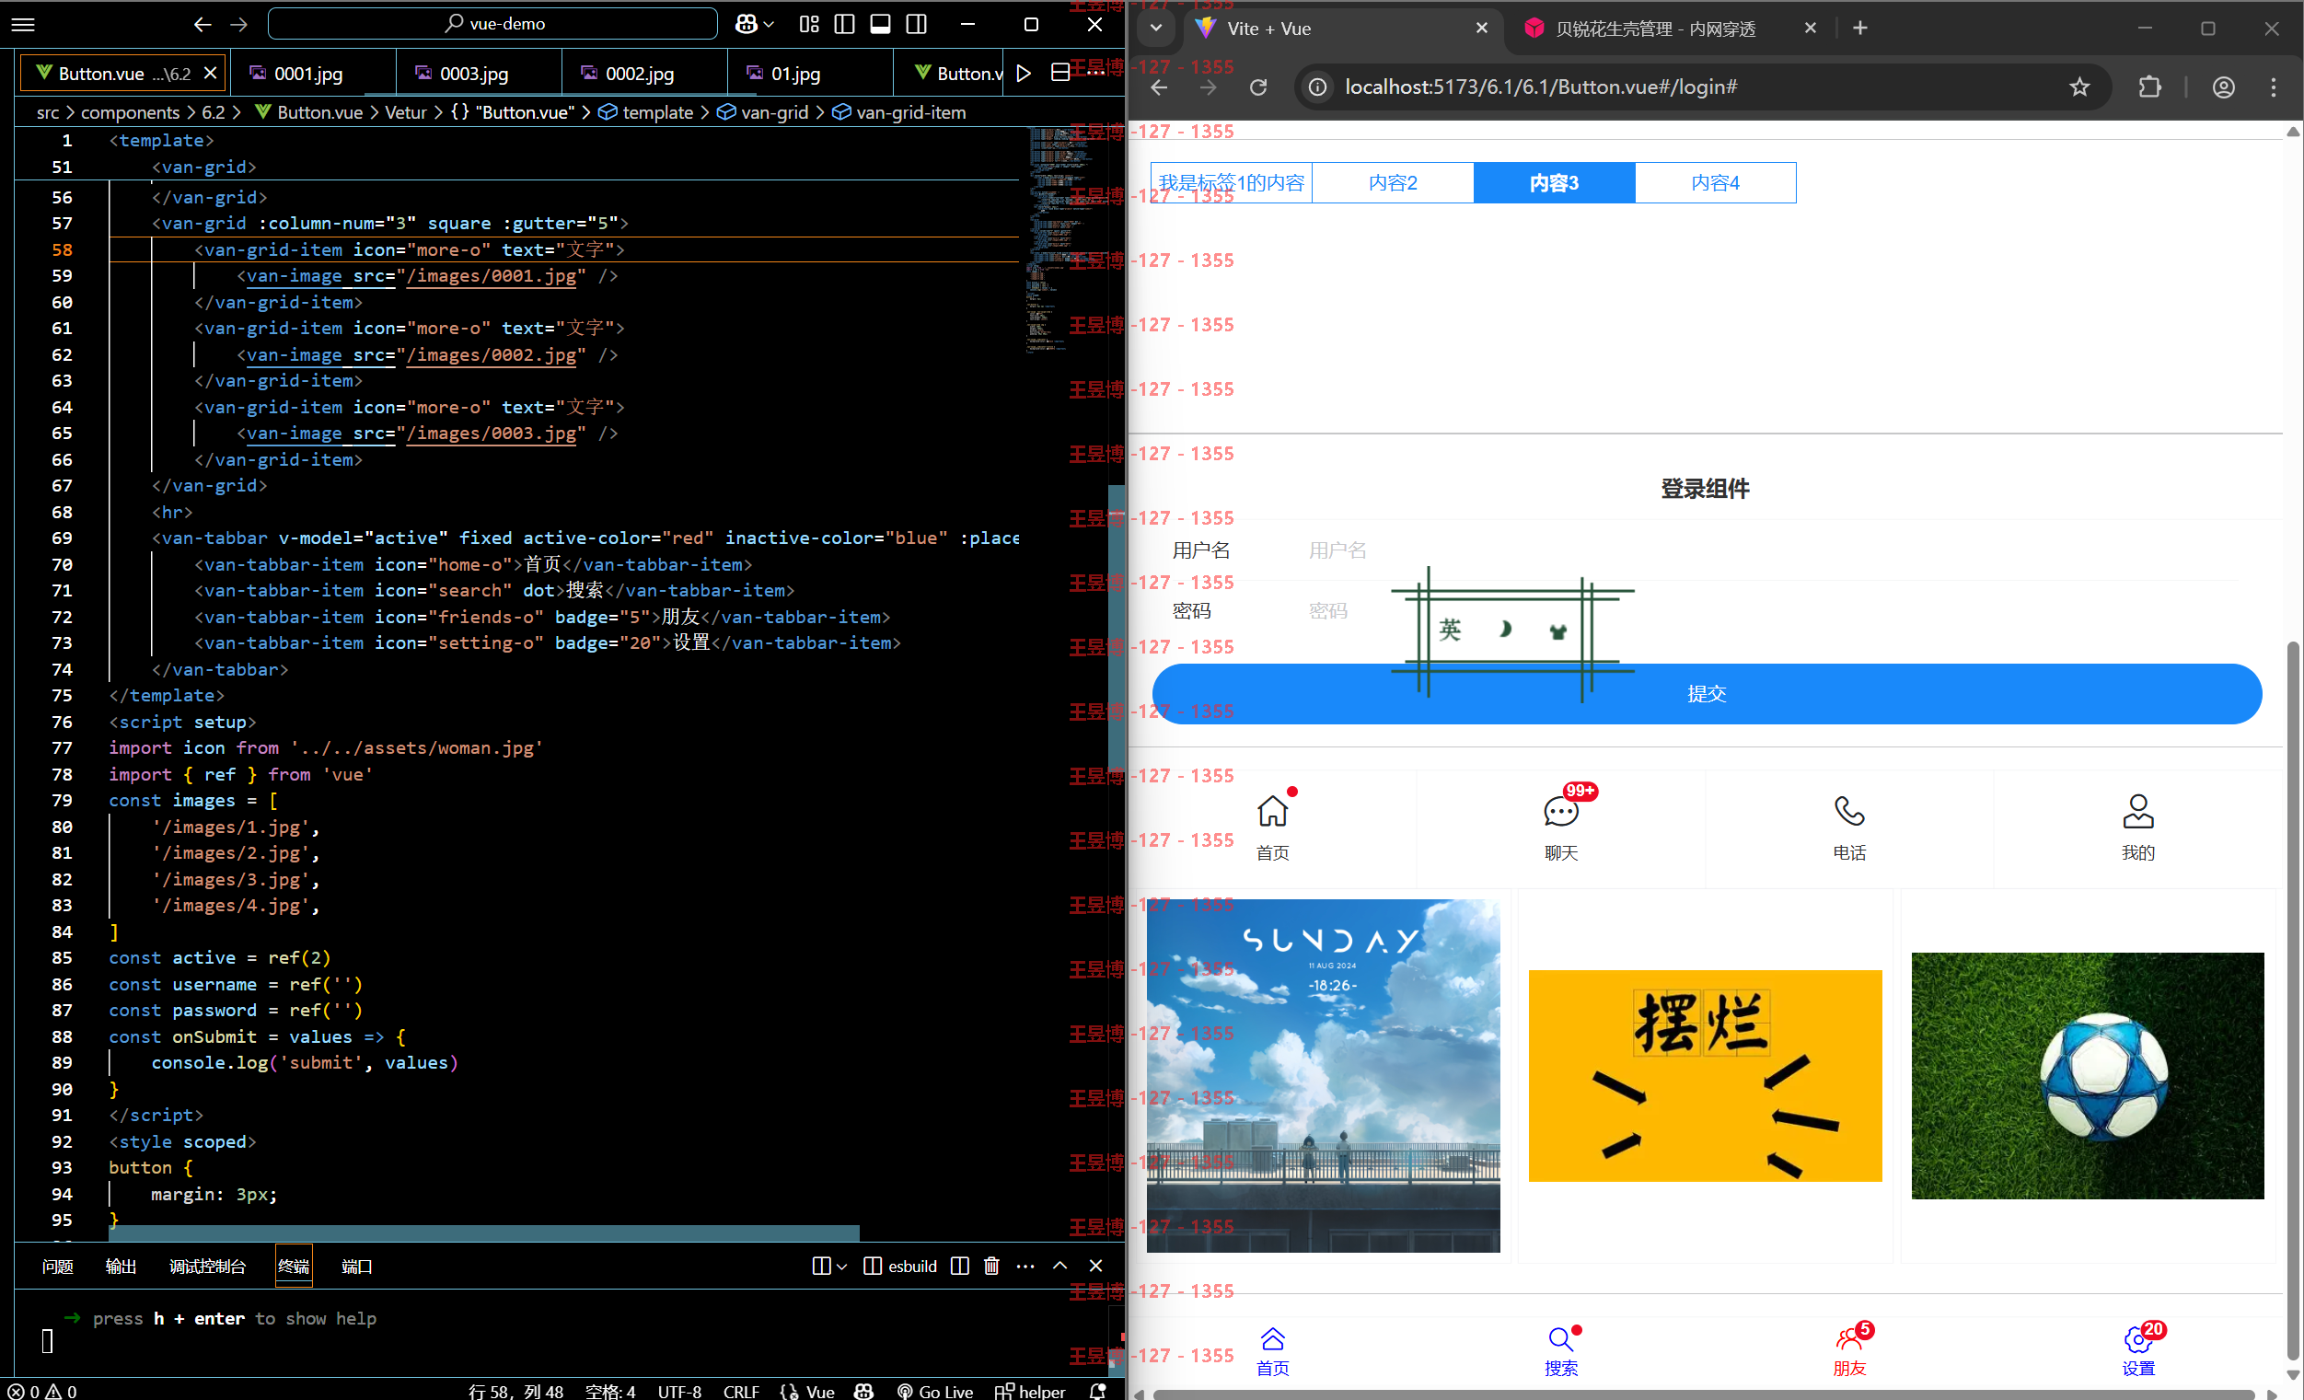This screenshot has height=1400, width=2304.
Task: Click the 电话 phone grid item
Action: [1849, 828]
